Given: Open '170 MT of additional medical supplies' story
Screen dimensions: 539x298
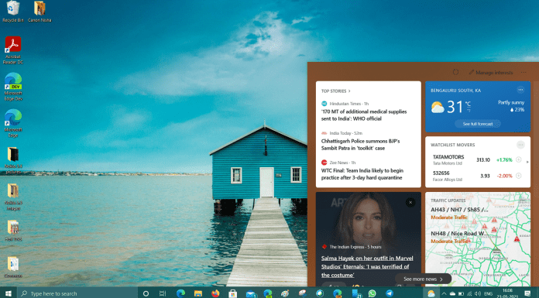Looking at the screenshot, I should click(x=364, y=115).
